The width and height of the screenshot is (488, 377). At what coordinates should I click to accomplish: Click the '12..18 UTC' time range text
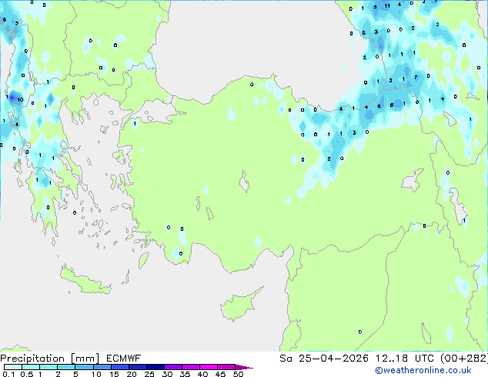tap(405, 359)
